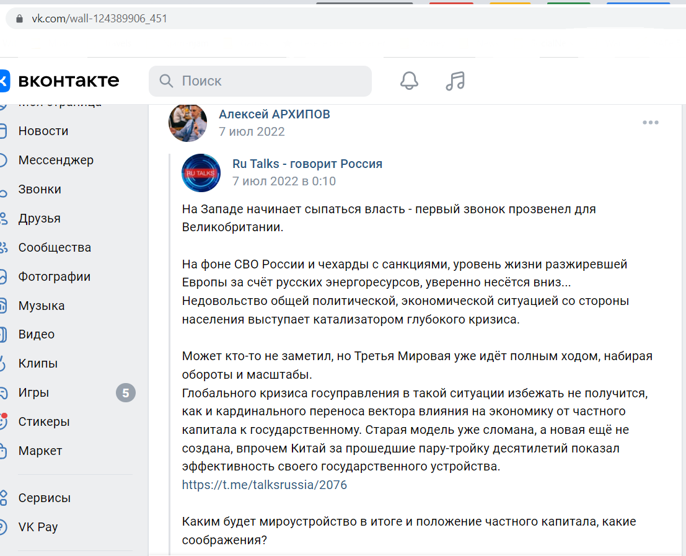Go to Видео section
Screen dimensions: 686x556
37,334
